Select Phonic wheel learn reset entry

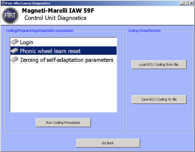coord(63,51)
